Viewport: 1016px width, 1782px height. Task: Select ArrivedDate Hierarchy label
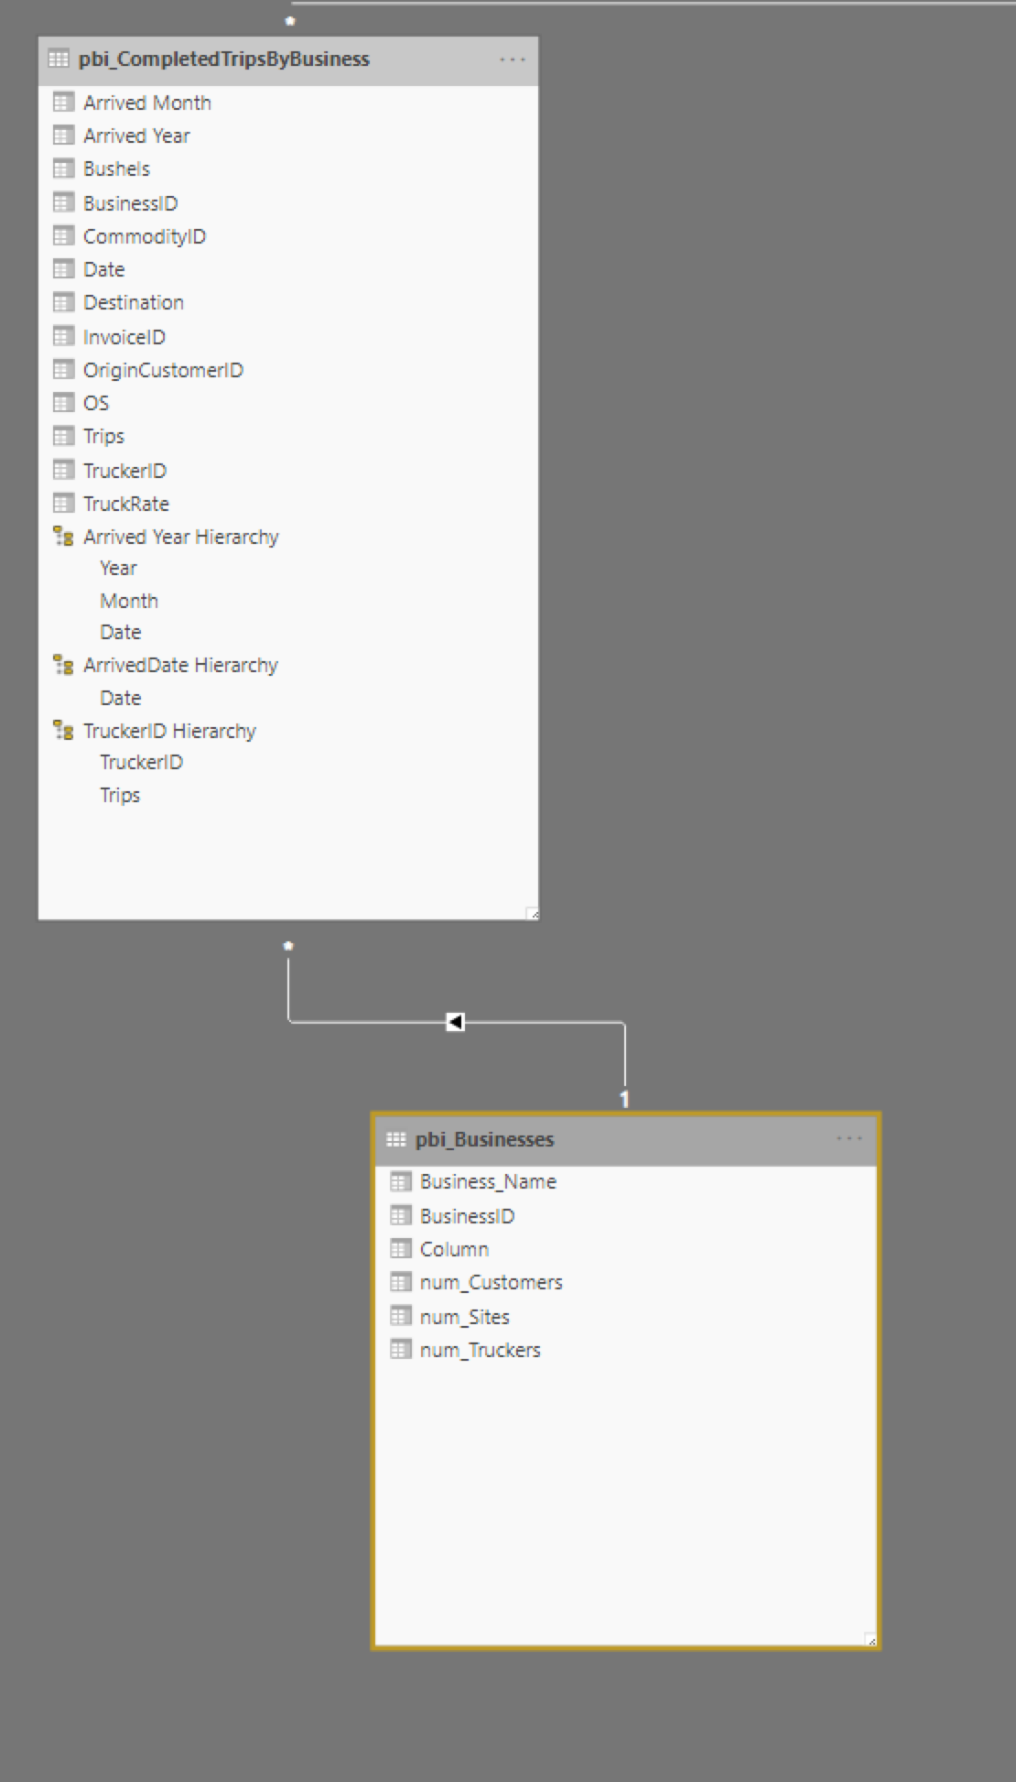tap(180, 665)
